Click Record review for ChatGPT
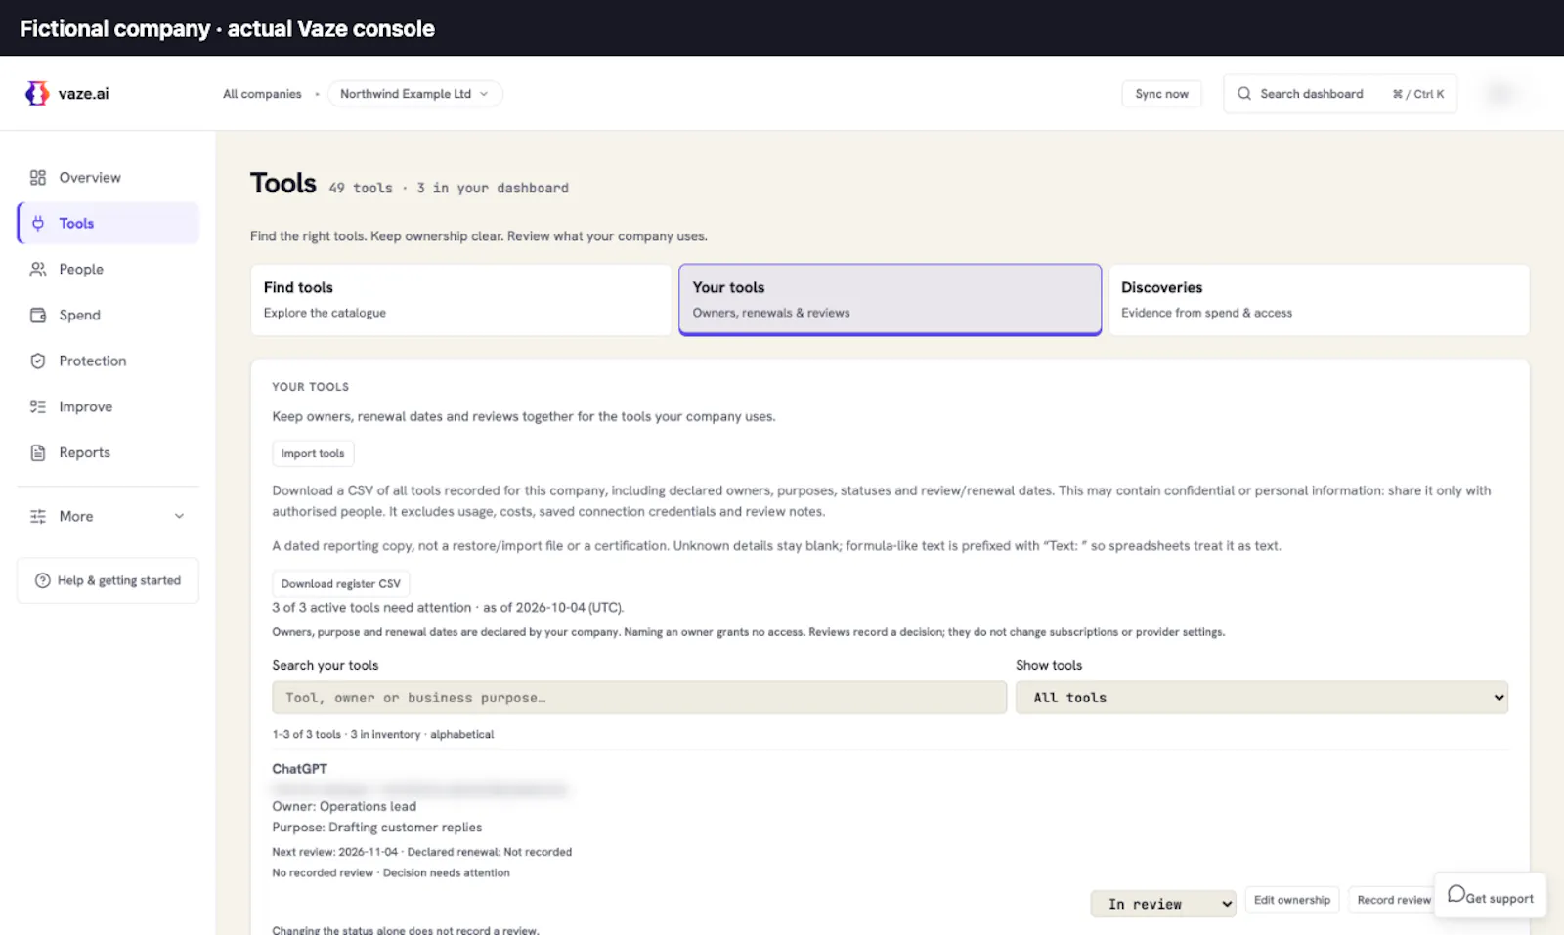1564x935 pixels. 1393,900
